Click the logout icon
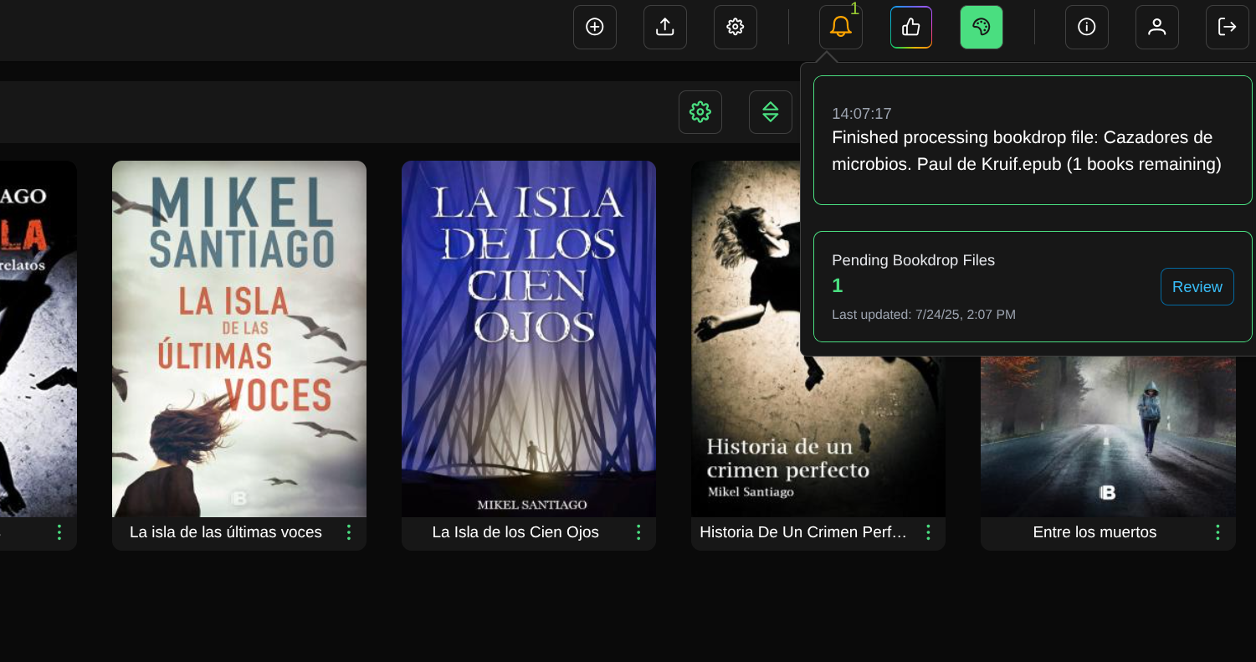The image size is (1256, 662). [1228, 27]
